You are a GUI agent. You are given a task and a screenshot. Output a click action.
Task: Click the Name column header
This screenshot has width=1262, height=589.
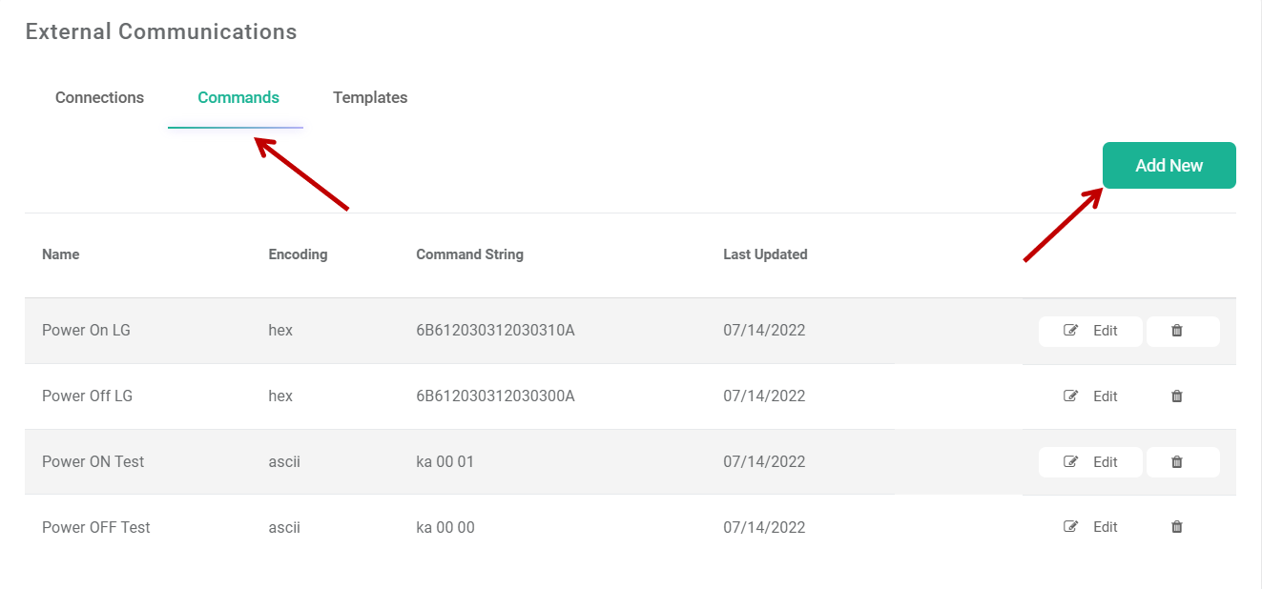(60, 254)
